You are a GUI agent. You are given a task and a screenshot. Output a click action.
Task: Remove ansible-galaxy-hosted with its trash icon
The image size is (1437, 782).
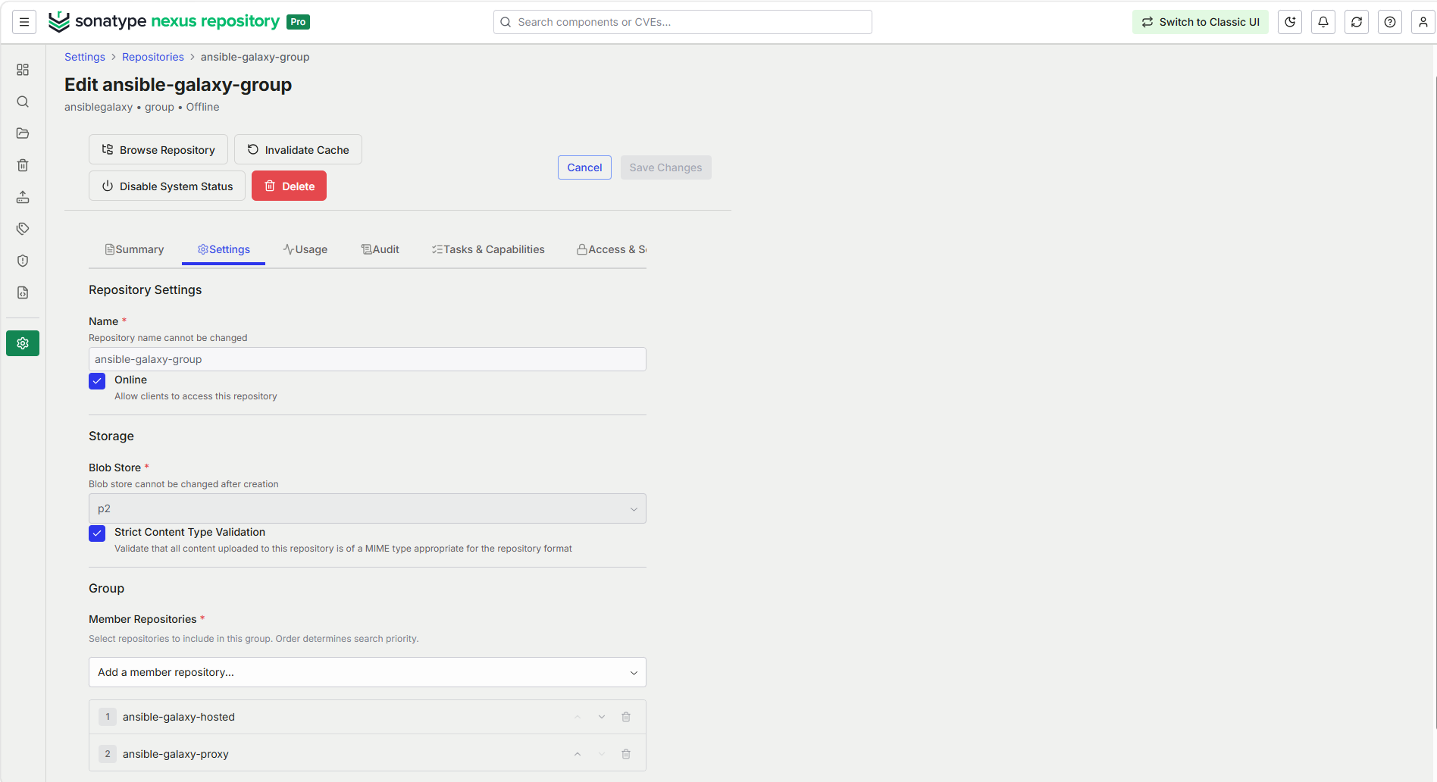pos(626,717)
